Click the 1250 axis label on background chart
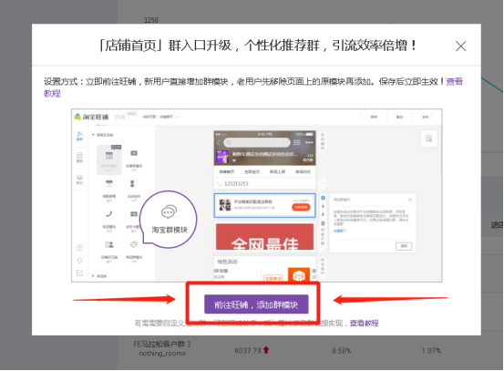This screenshot has width=504, height=371. [x=150, y=20]
